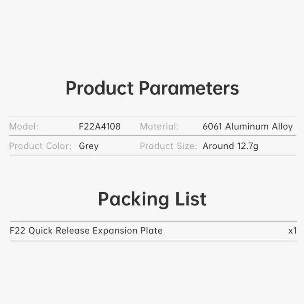Screen dimensions: 304x304
Task: Select the "Product Size:" label
Action: (169, 146)
